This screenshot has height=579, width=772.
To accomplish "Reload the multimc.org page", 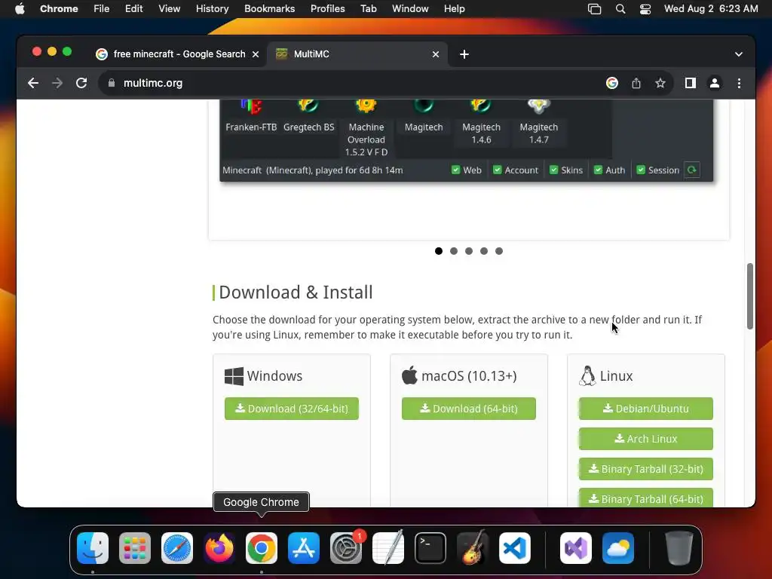I will (81, 83).
